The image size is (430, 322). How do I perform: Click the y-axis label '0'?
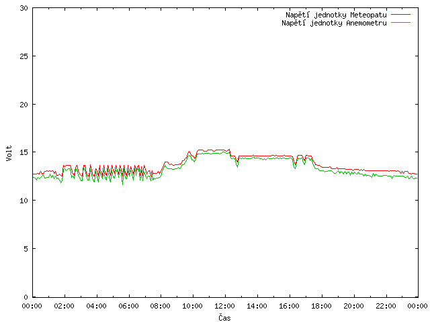[x=26, y=297]
